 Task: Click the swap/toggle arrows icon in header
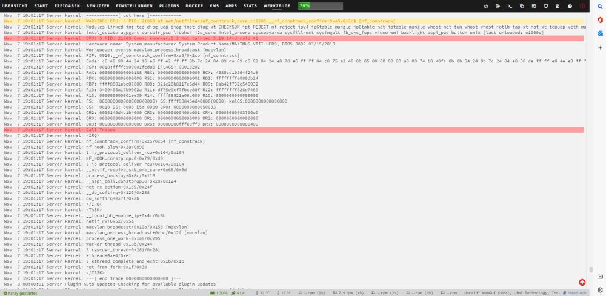click(x=486, y=6)
